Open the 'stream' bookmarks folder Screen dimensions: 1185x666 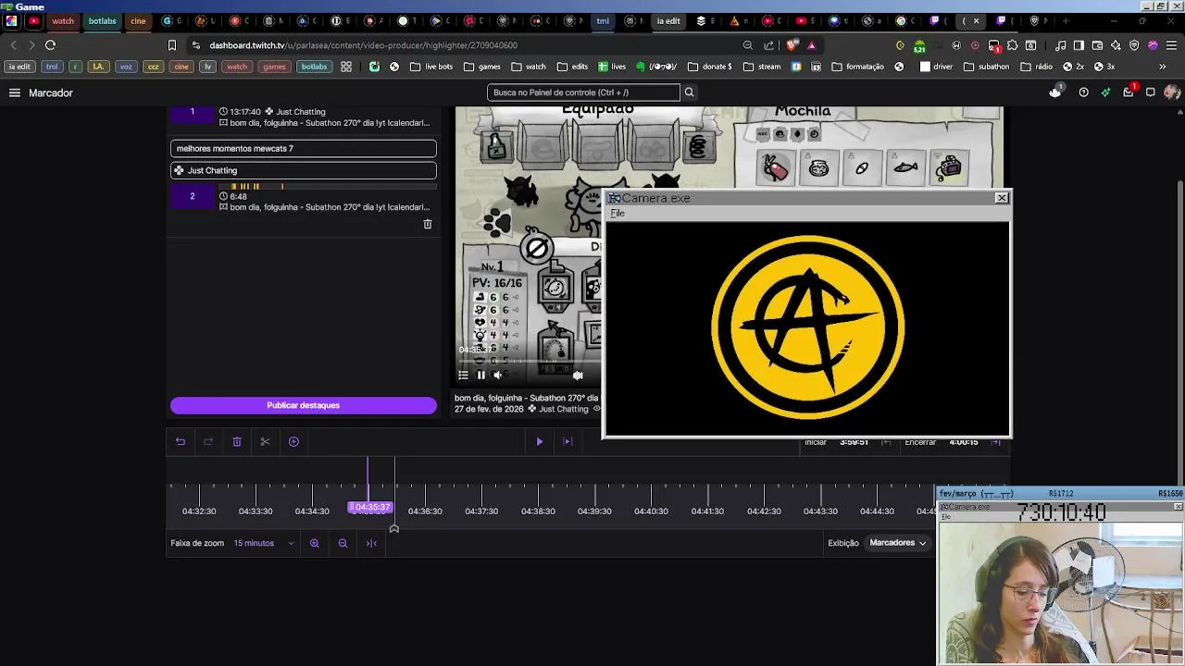point(762,67)
